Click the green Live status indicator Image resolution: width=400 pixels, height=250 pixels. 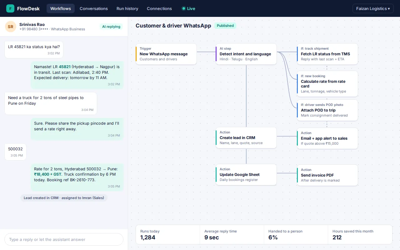point(188,8)
